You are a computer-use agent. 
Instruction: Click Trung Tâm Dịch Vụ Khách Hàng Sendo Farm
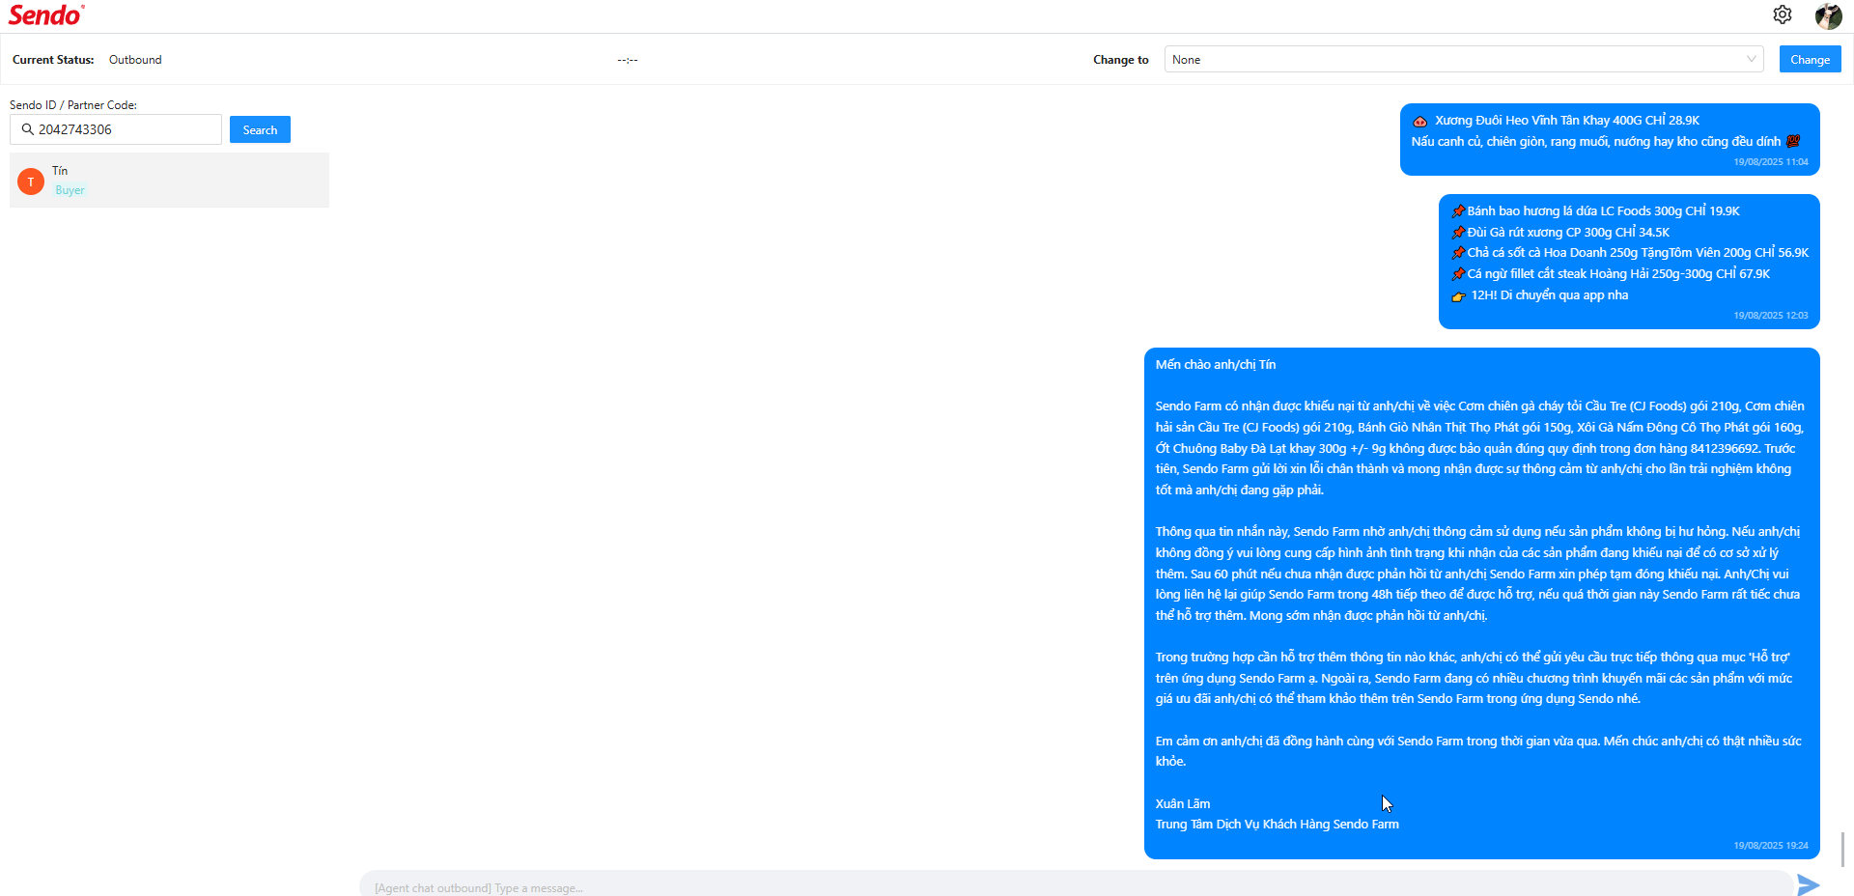1278,825
